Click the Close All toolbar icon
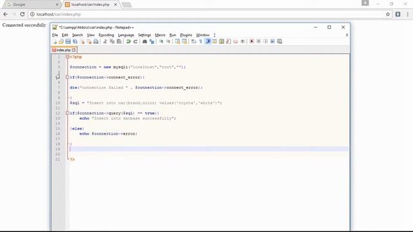The height and width of the screenshot is (232, 413). point(89,41)
